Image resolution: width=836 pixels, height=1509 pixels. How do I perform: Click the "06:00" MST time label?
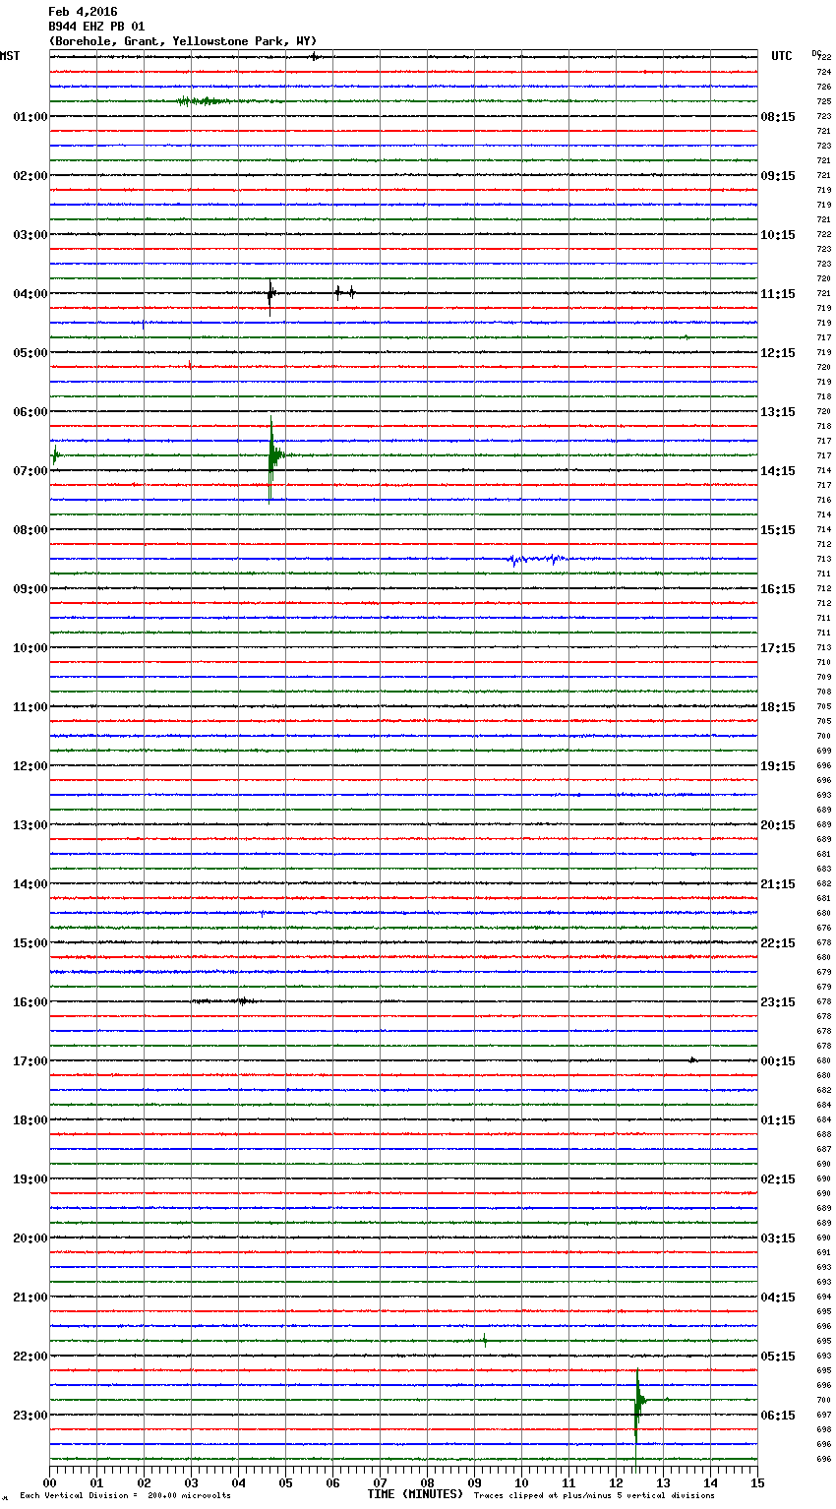pos(30,412)
